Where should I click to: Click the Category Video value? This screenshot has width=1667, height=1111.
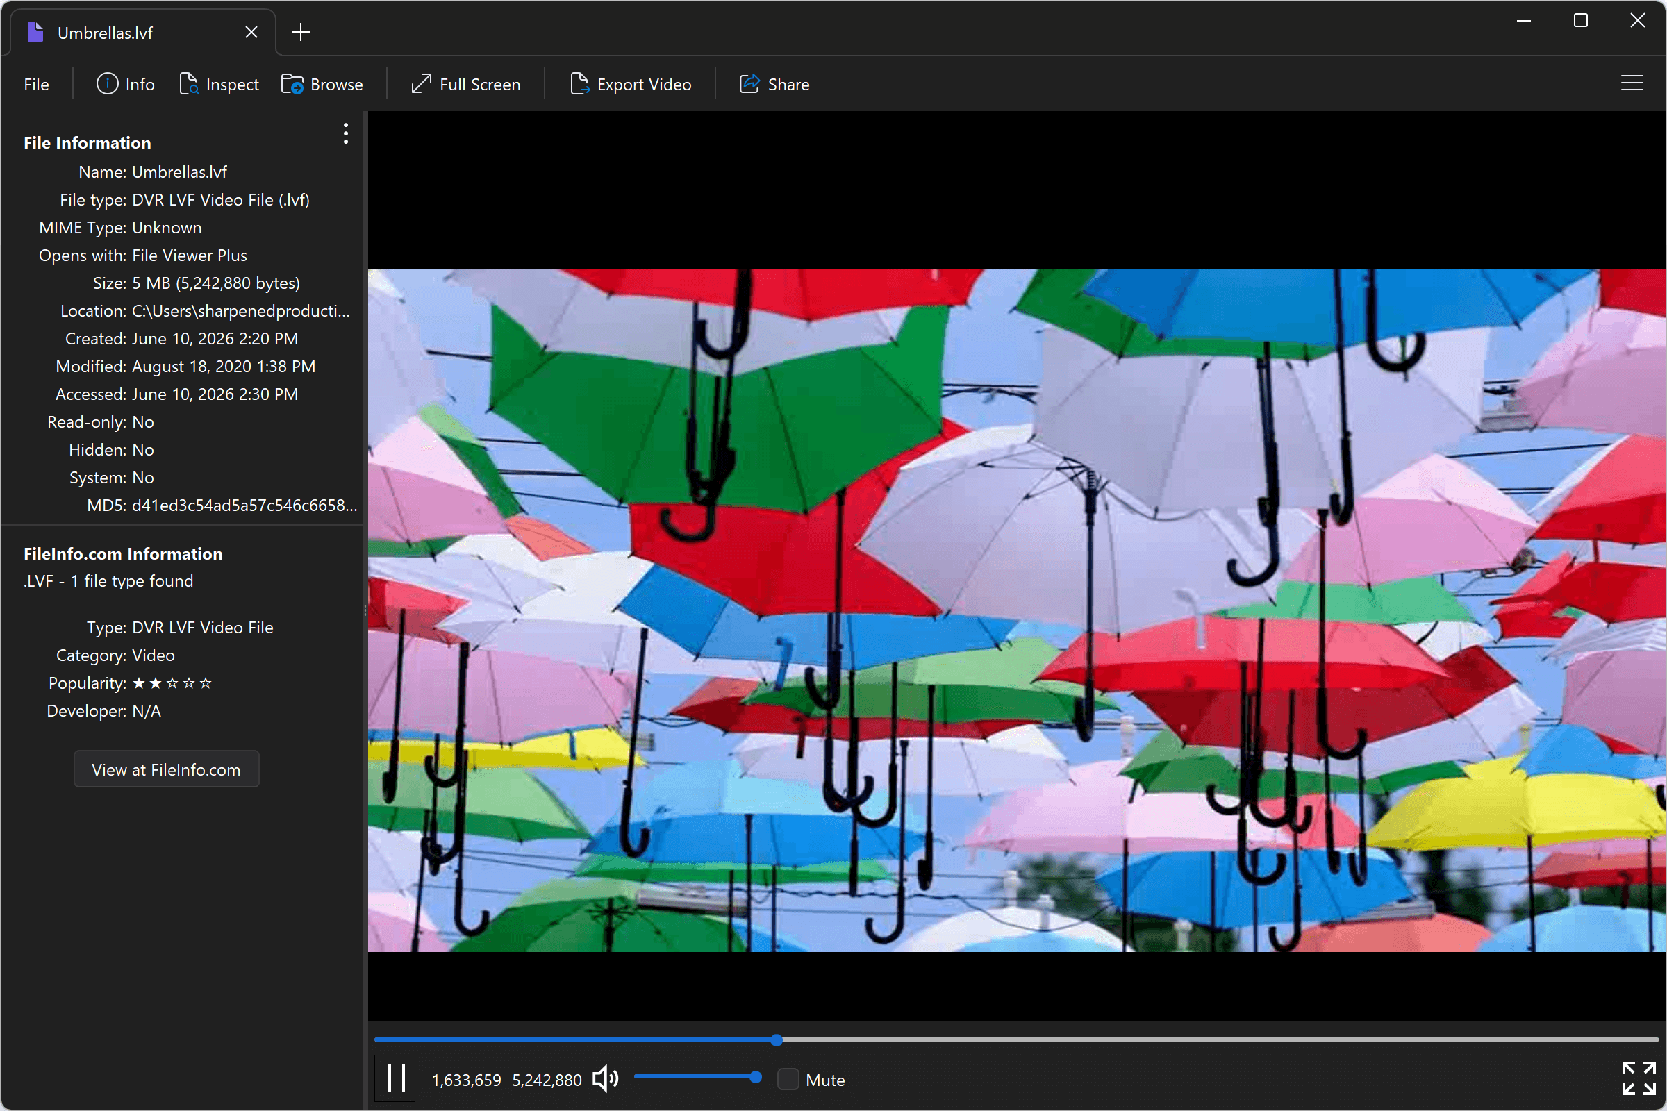153,655
